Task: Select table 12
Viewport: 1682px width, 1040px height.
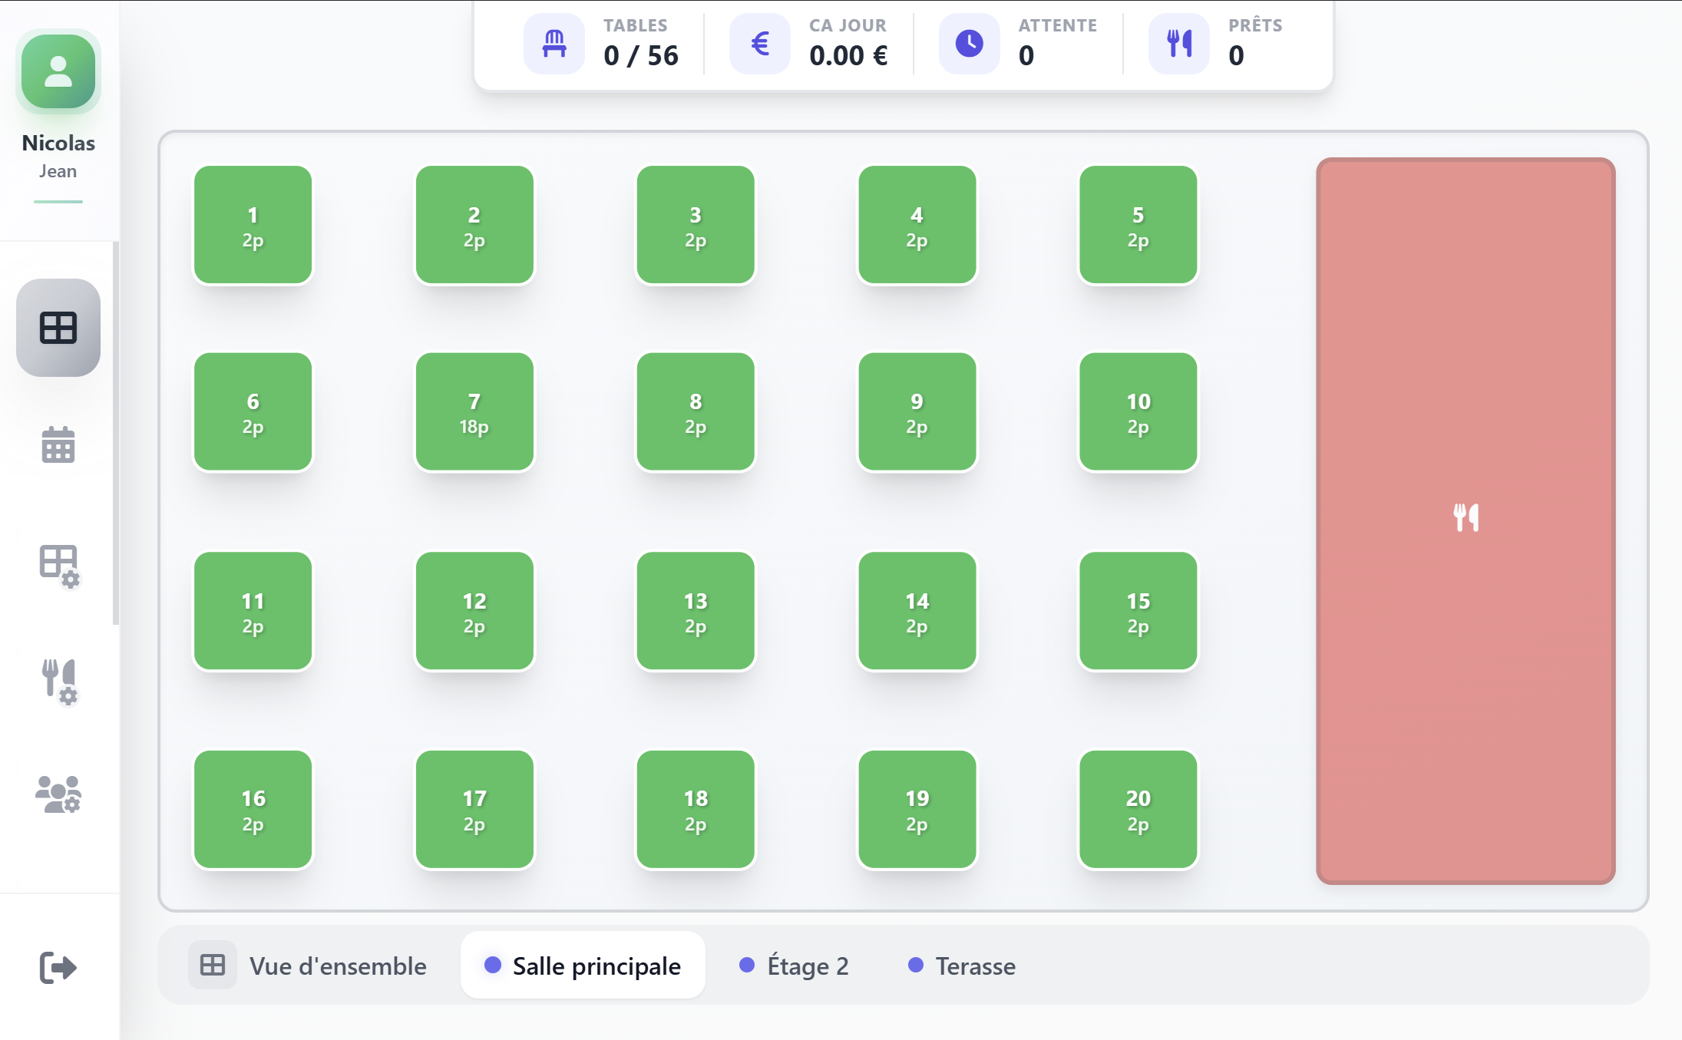Action: click(x=474, y=611)
